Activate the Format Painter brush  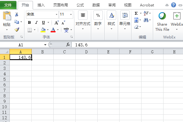17,29
